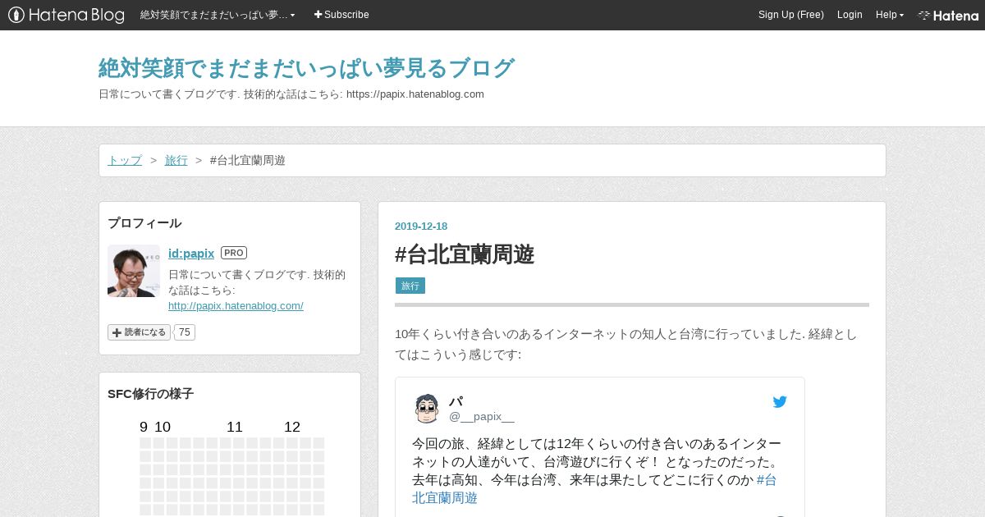Open 旅行 breadcrumb category

click(176, 160)
